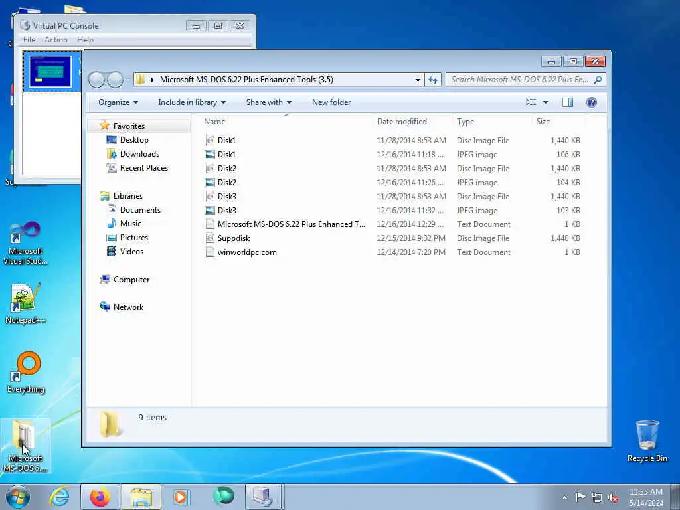Image resolution: width=680 pixels, height=510 pixels.
Task: Select the virtual machine thumbnail in Virtual PC Console
Action: (50, 72)
